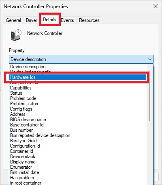Open the Events tab
This screenshot has height=185, width=162.
point(67,20)
